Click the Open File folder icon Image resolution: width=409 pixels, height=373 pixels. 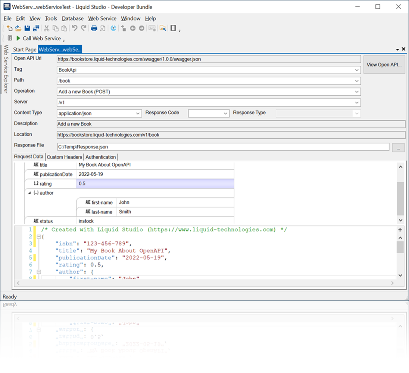18,28
